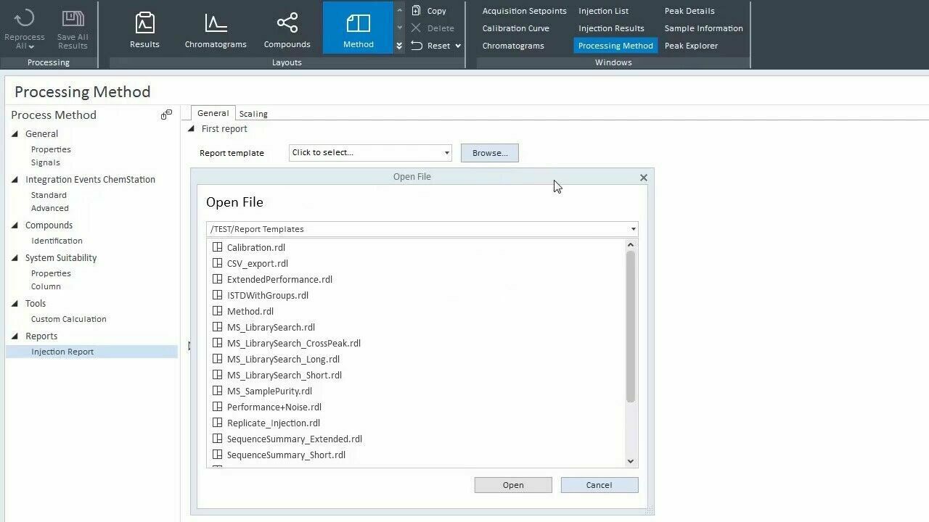This screenshot has width=929, height=522.
Task: Switch to the Scaling tab
Action: pos(253,114)
